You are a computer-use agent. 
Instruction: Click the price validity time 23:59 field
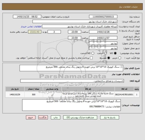tap(75, 38)
